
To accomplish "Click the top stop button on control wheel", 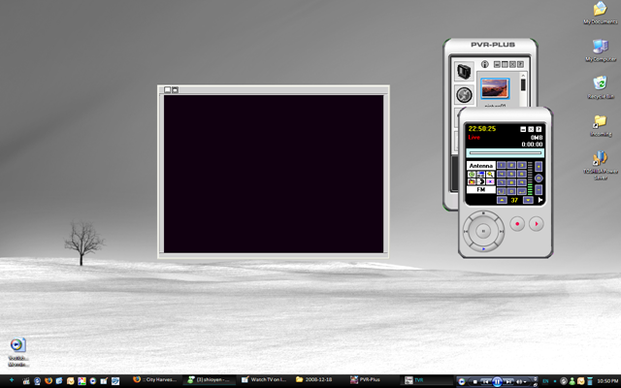I will point(483,213).
